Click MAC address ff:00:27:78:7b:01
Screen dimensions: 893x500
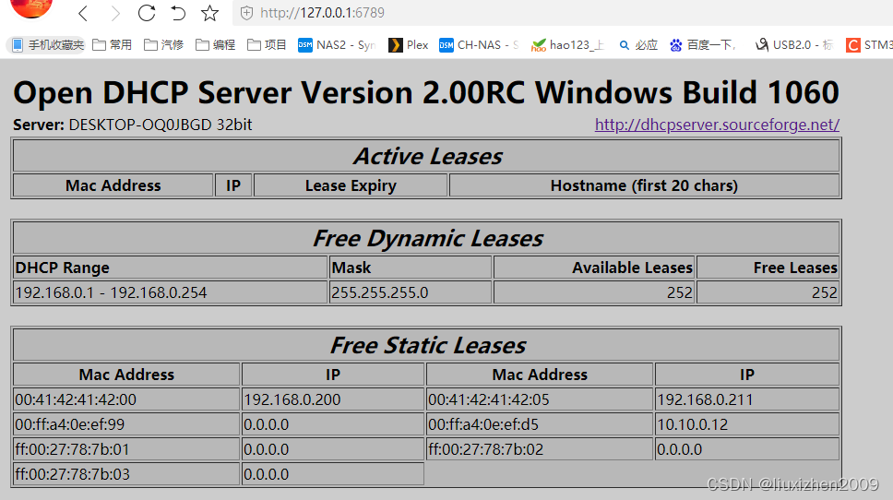pos(126,450)
